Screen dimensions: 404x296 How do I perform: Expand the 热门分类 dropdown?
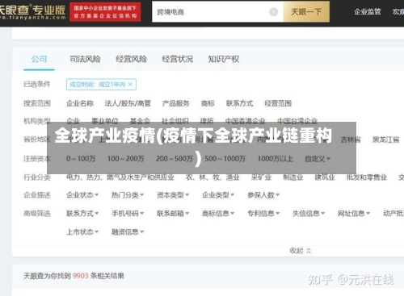pyautogui.click(x=128, y=195)
